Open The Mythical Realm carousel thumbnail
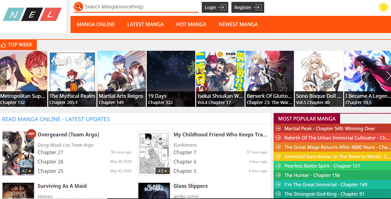 (x=72, y=79)
